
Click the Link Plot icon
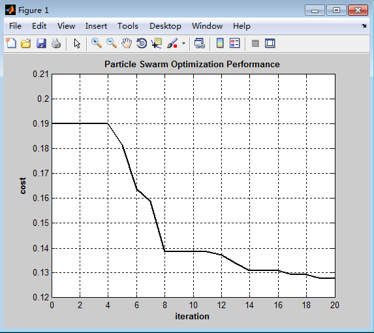point(200,43)
